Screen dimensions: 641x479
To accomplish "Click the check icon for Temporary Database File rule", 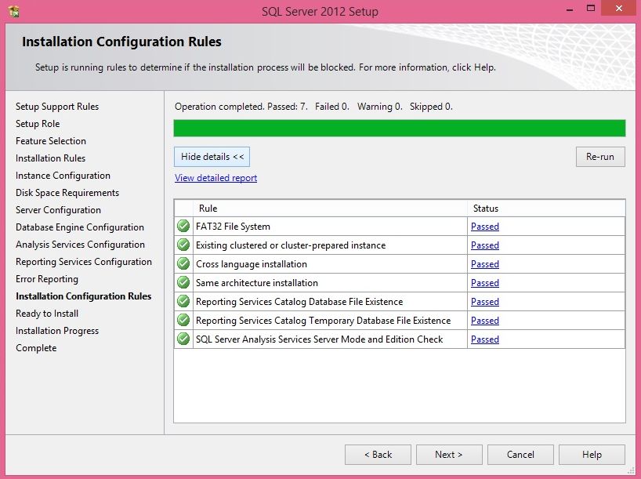I will coord(183,320).
